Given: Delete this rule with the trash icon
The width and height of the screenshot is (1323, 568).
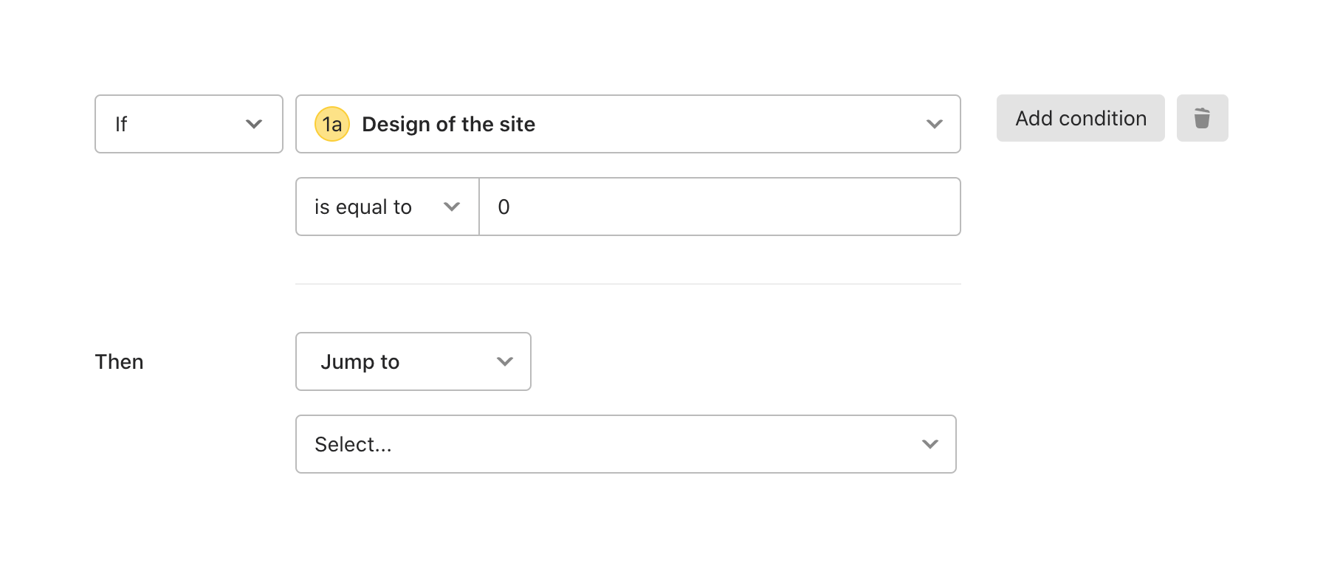Looking at the screenshot, I should coord(1202,118).
